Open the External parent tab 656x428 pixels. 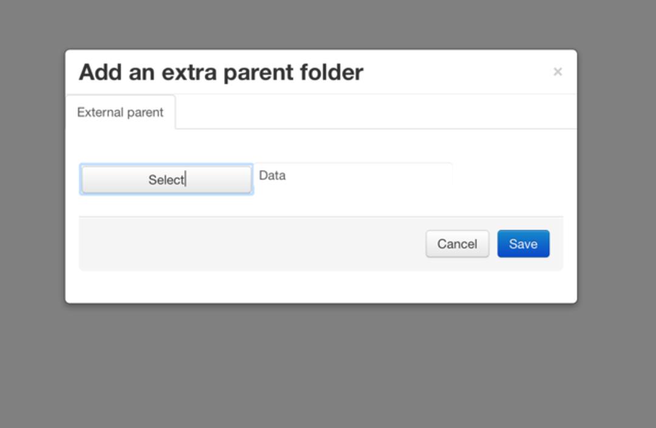coord(120,112)
